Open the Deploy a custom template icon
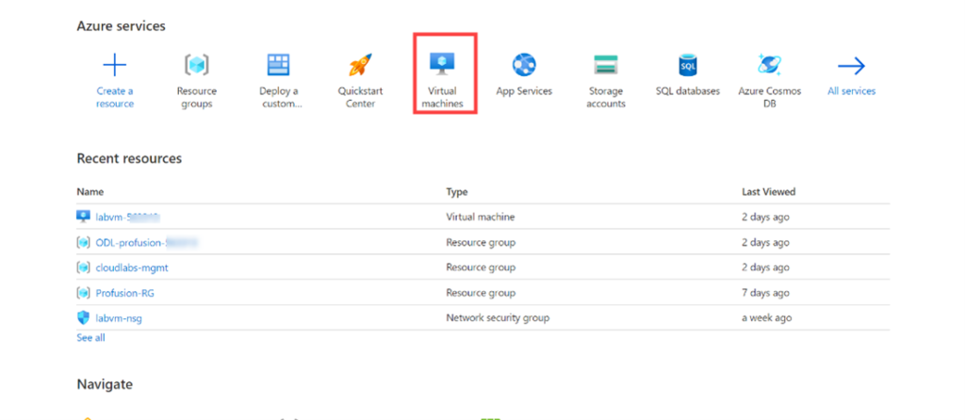Screen dimensions: 965x420 pos(278,65)
